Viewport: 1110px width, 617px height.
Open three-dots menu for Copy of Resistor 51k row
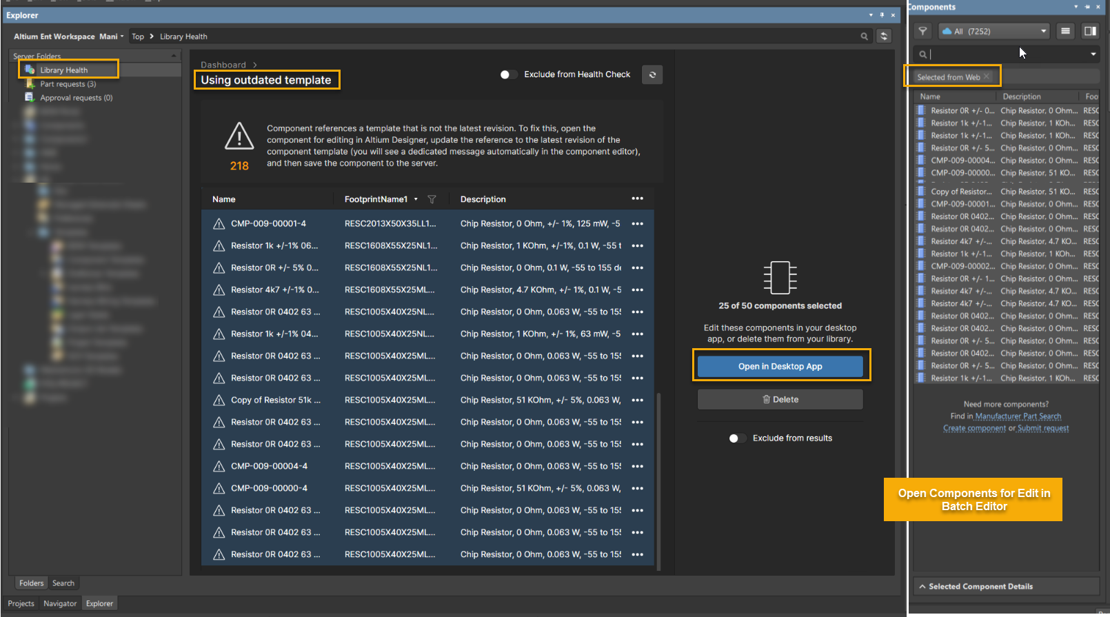637,400
